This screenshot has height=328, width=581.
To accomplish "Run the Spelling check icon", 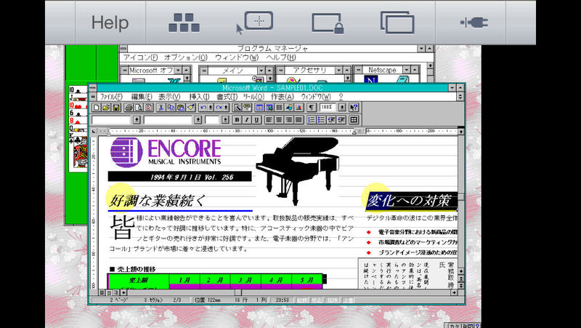I will click(148, 108).
